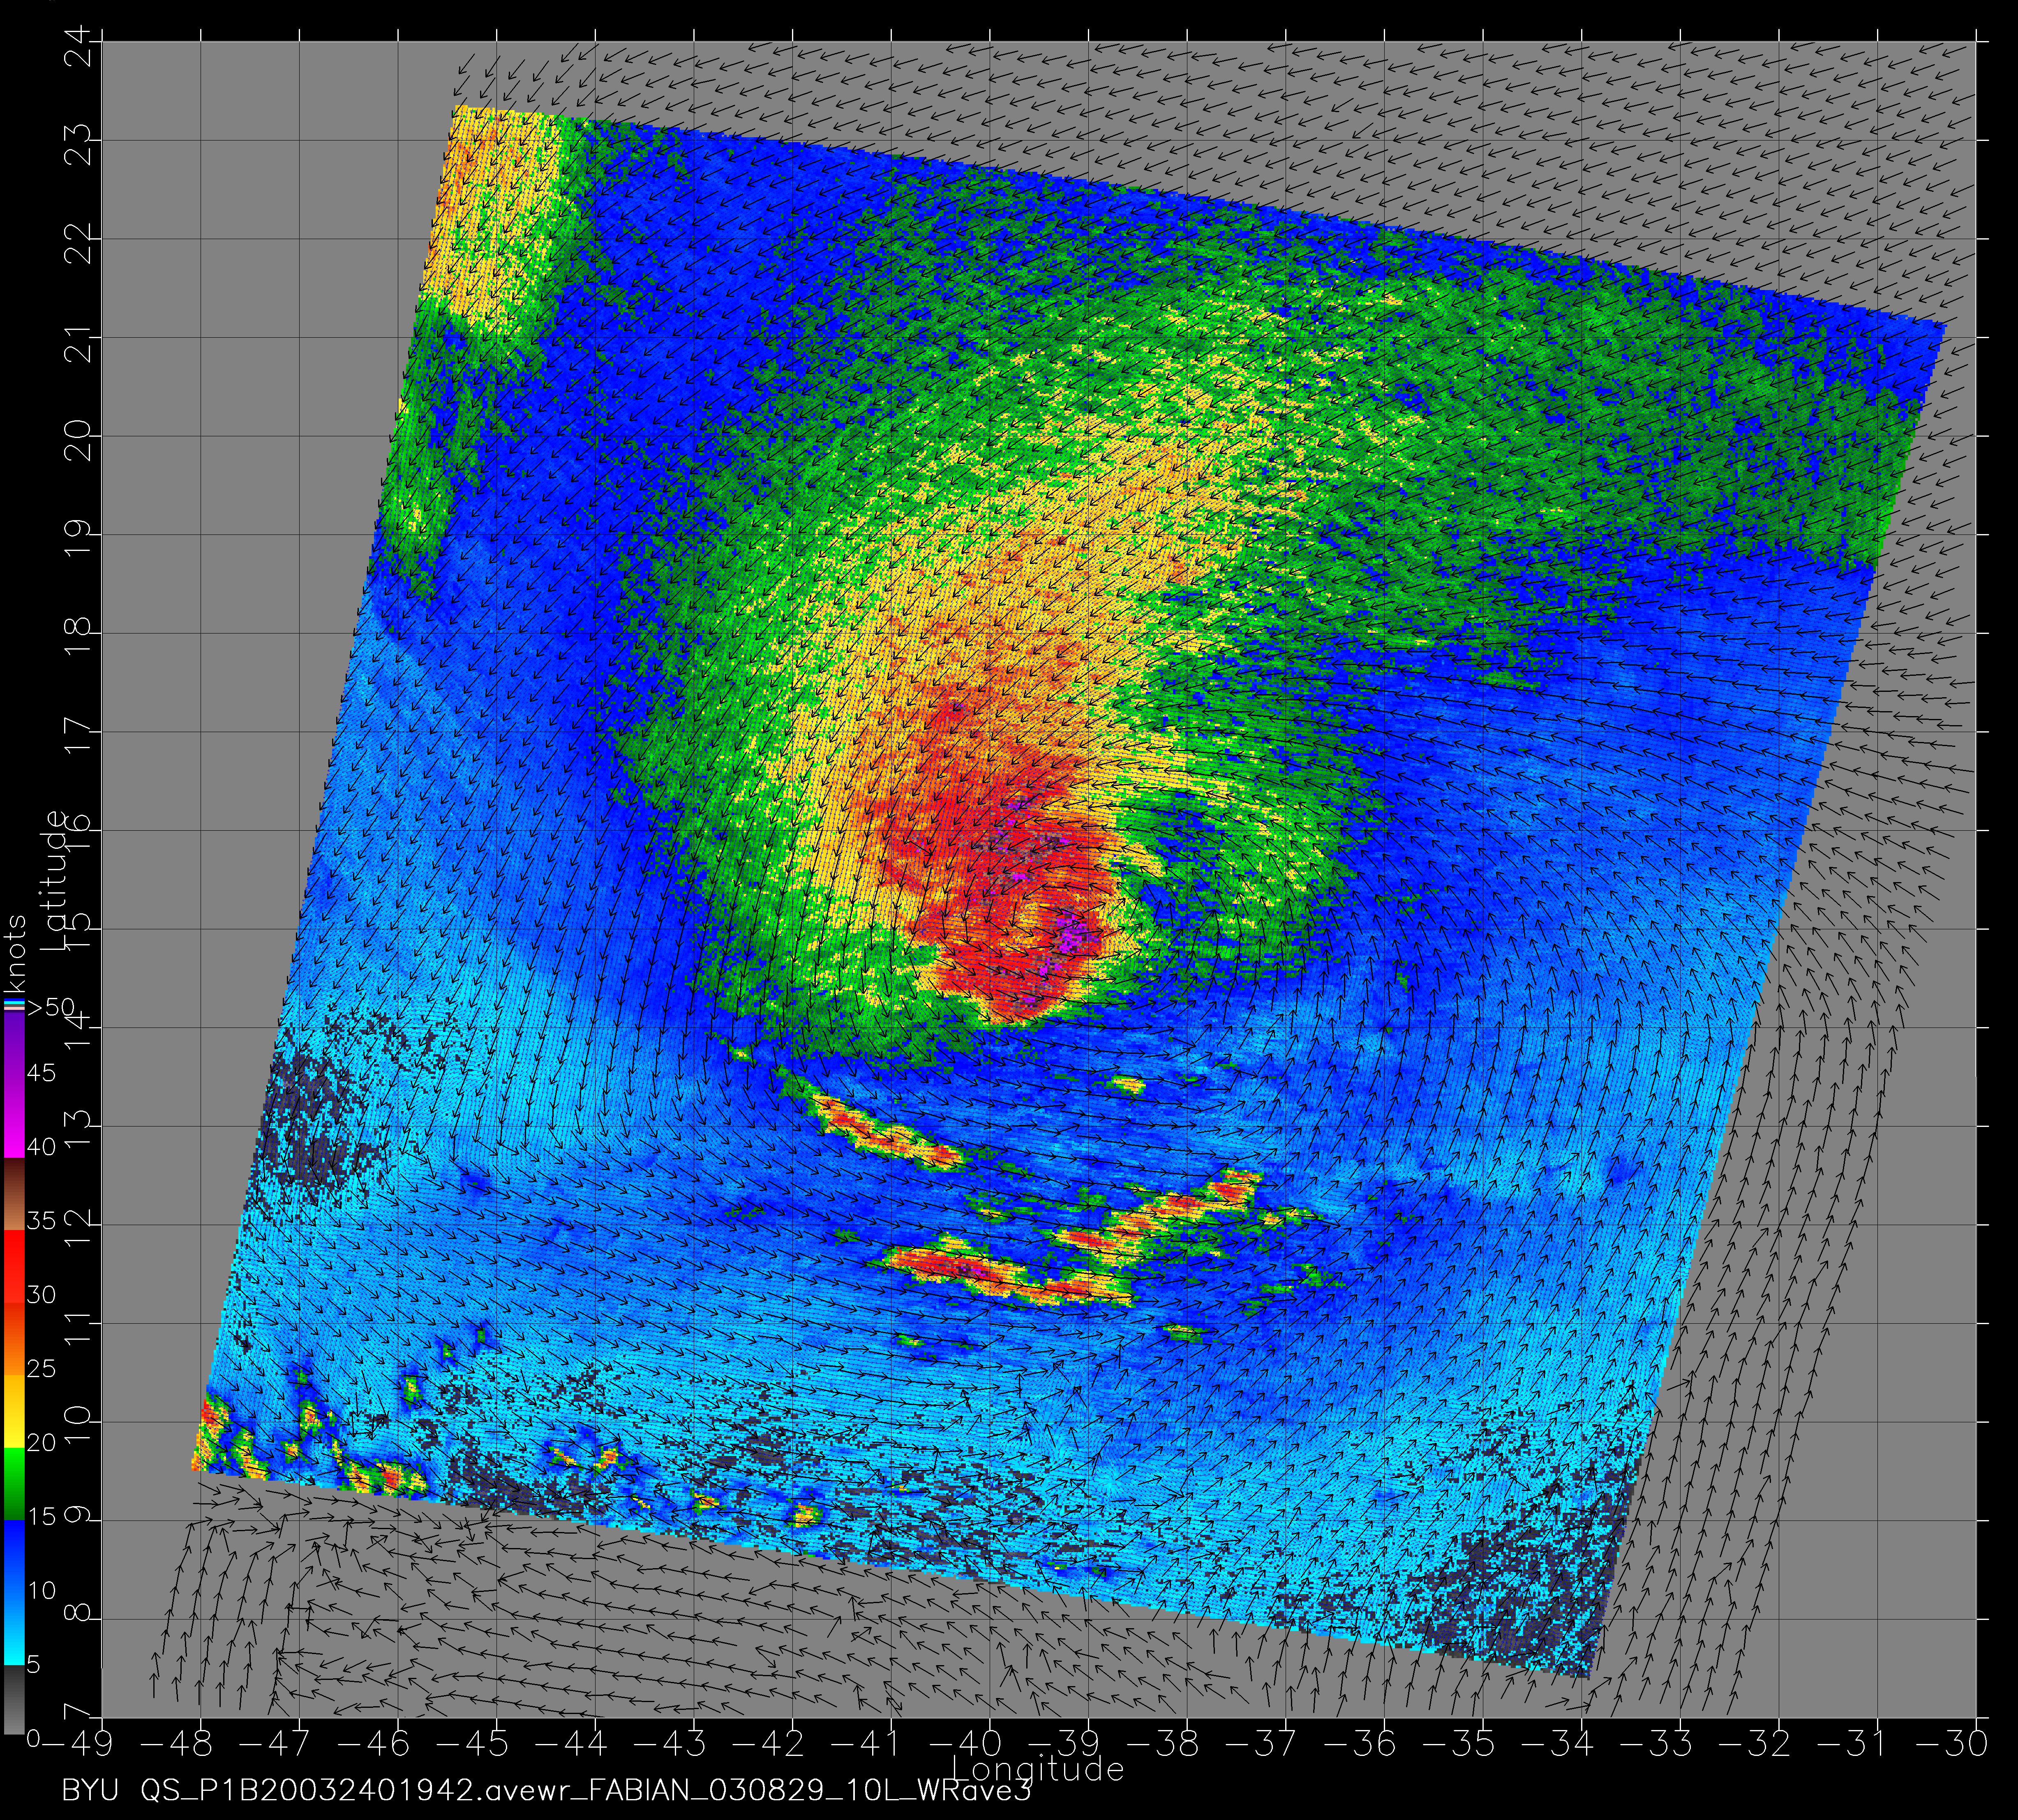Screen dimensions: 2018x1820
Task: Select the '40' color bar value
Action: (x=41, y=1147)
